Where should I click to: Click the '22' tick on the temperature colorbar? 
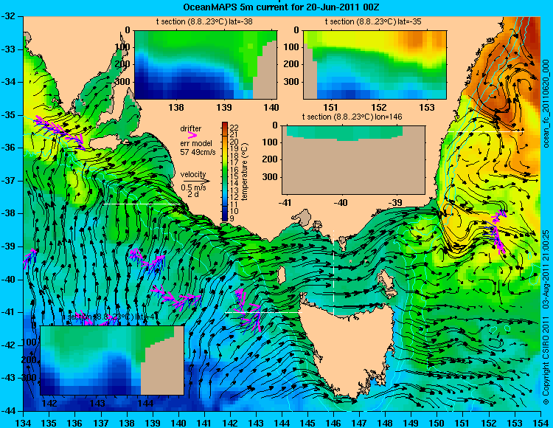click(x=234, y=128)
